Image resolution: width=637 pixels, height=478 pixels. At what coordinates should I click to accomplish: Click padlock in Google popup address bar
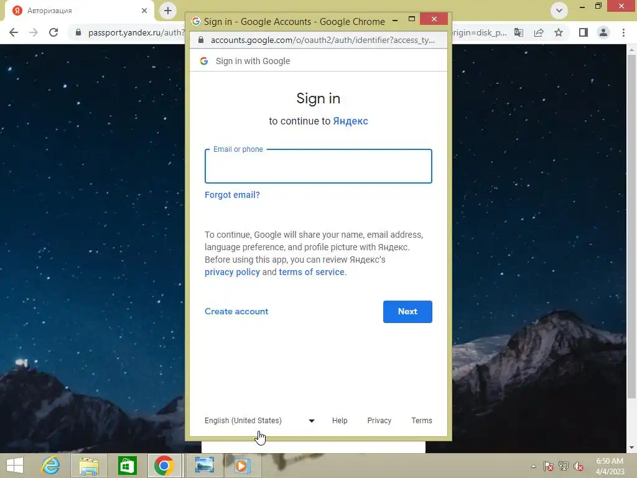[201, 40]
